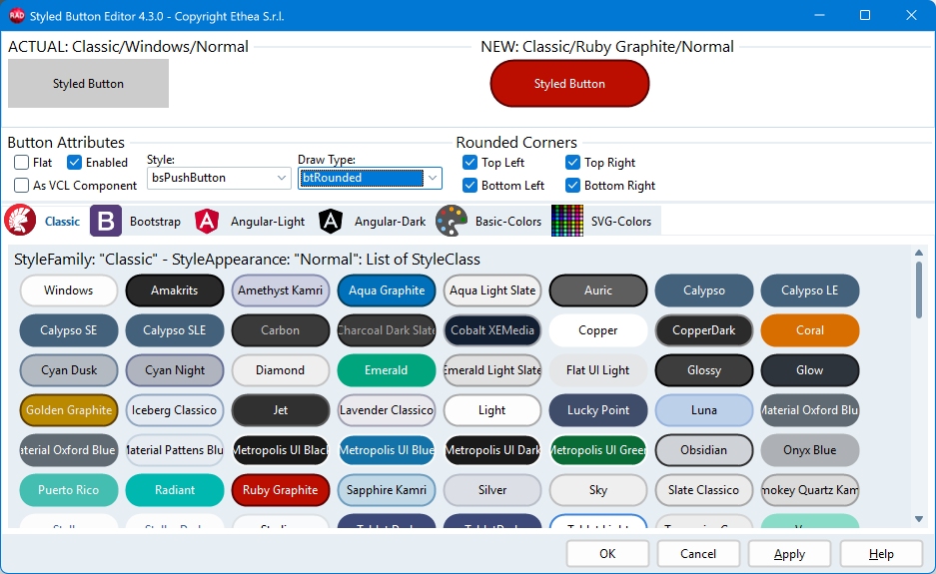Select the Calypso SLE style button
The width and height of the screenshot is (936, 574).
(174, 330)
